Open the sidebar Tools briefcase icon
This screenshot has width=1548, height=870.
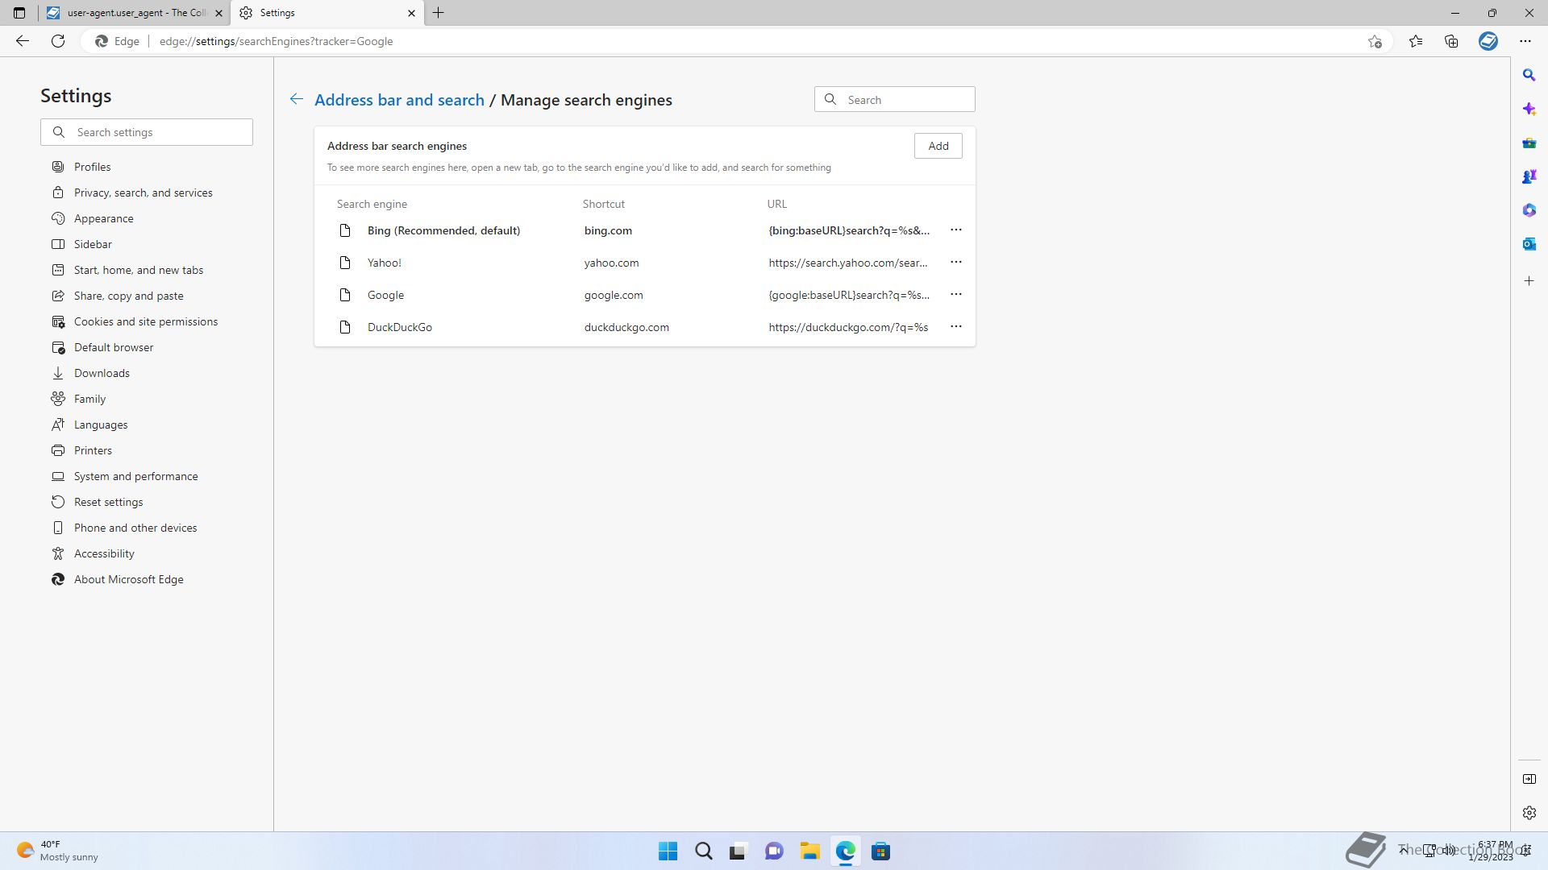pos(1529,143)
